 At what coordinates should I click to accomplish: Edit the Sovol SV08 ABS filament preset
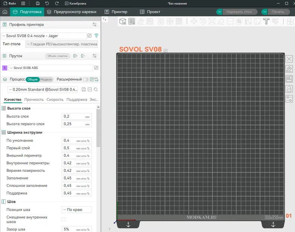pyautogui.click(x=96, y=68)
